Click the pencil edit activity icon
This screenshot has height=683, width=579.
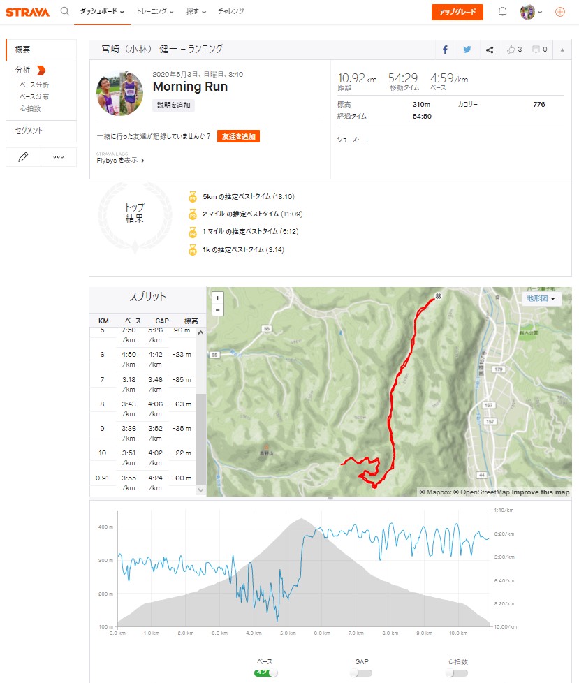pyautogui.click(x=23, y=157)
